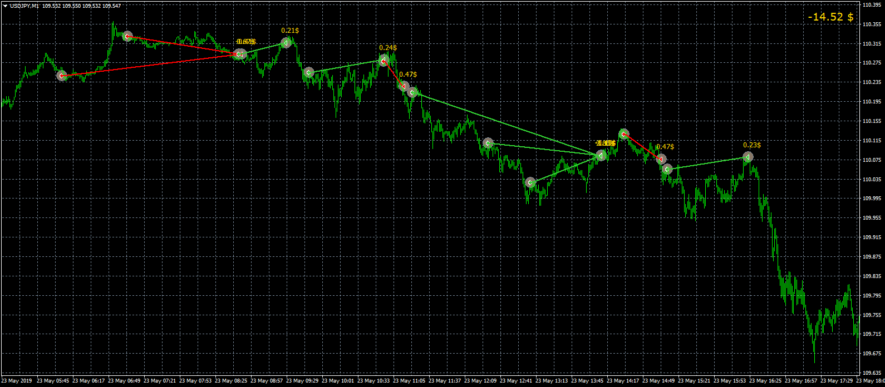885x387 pixels.
Task: Click the 23 May 13:13 time scale label
Action: pyautogui.click(x=551, y=381)
